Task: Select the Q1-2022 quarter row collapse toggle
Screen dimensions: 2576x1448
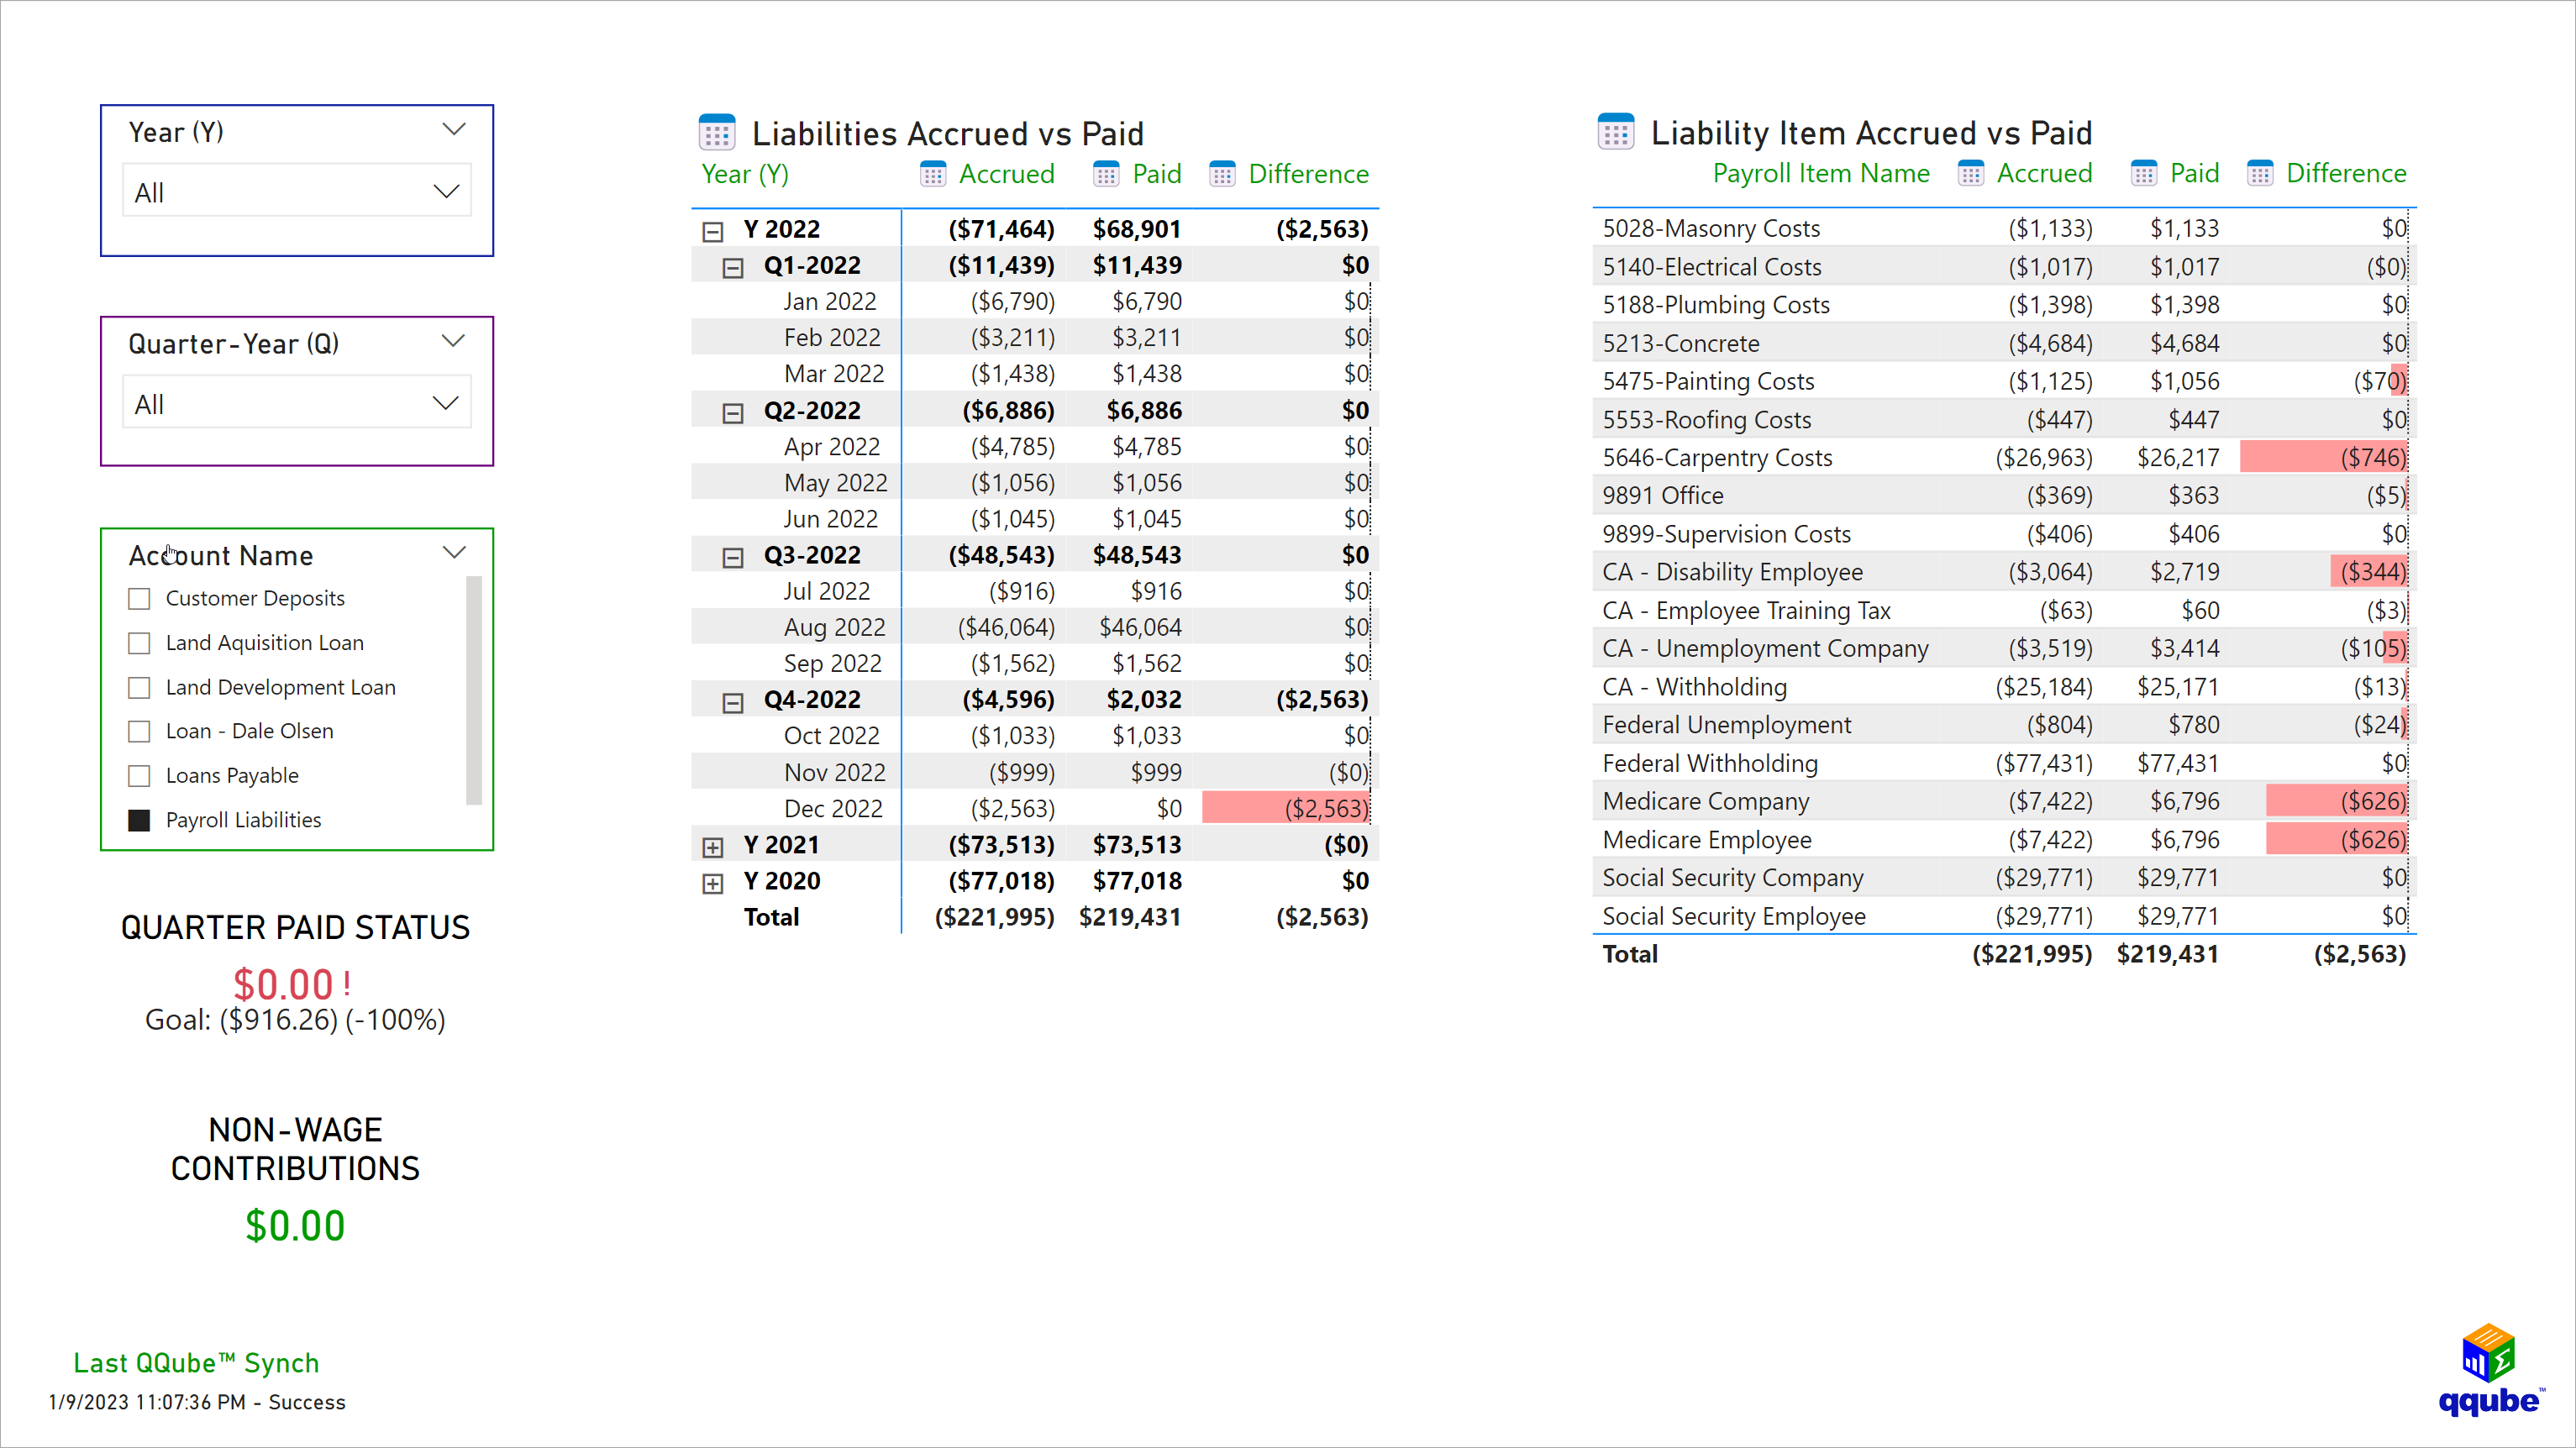Action: coord(733,265)
